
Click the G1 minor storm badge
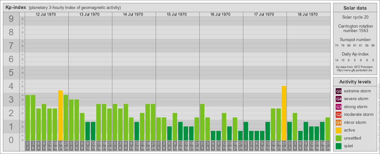(339, 123)
